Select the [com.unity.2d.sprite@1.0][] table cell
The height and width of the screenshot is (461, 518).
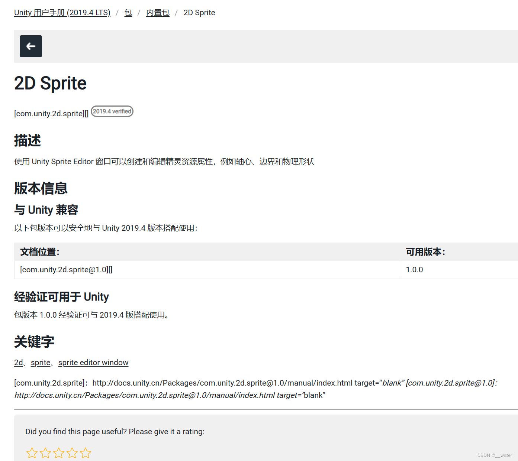207,270
